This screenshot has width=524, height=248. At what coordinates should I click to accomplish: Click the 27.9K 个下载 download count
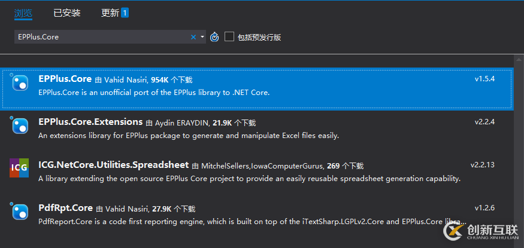tap(174, 209)
